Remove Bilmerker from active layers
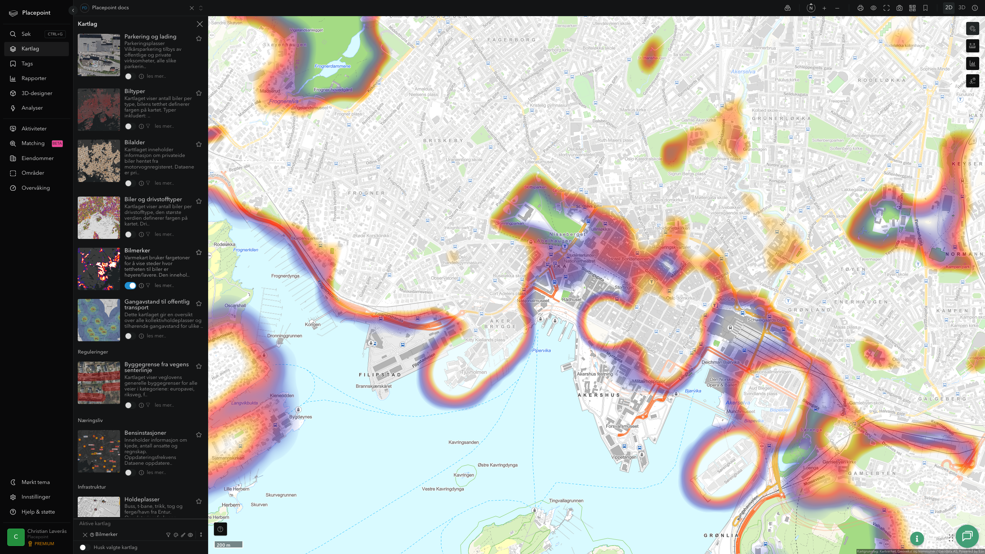Screen dimensions: 985x554 coord(85,535)
